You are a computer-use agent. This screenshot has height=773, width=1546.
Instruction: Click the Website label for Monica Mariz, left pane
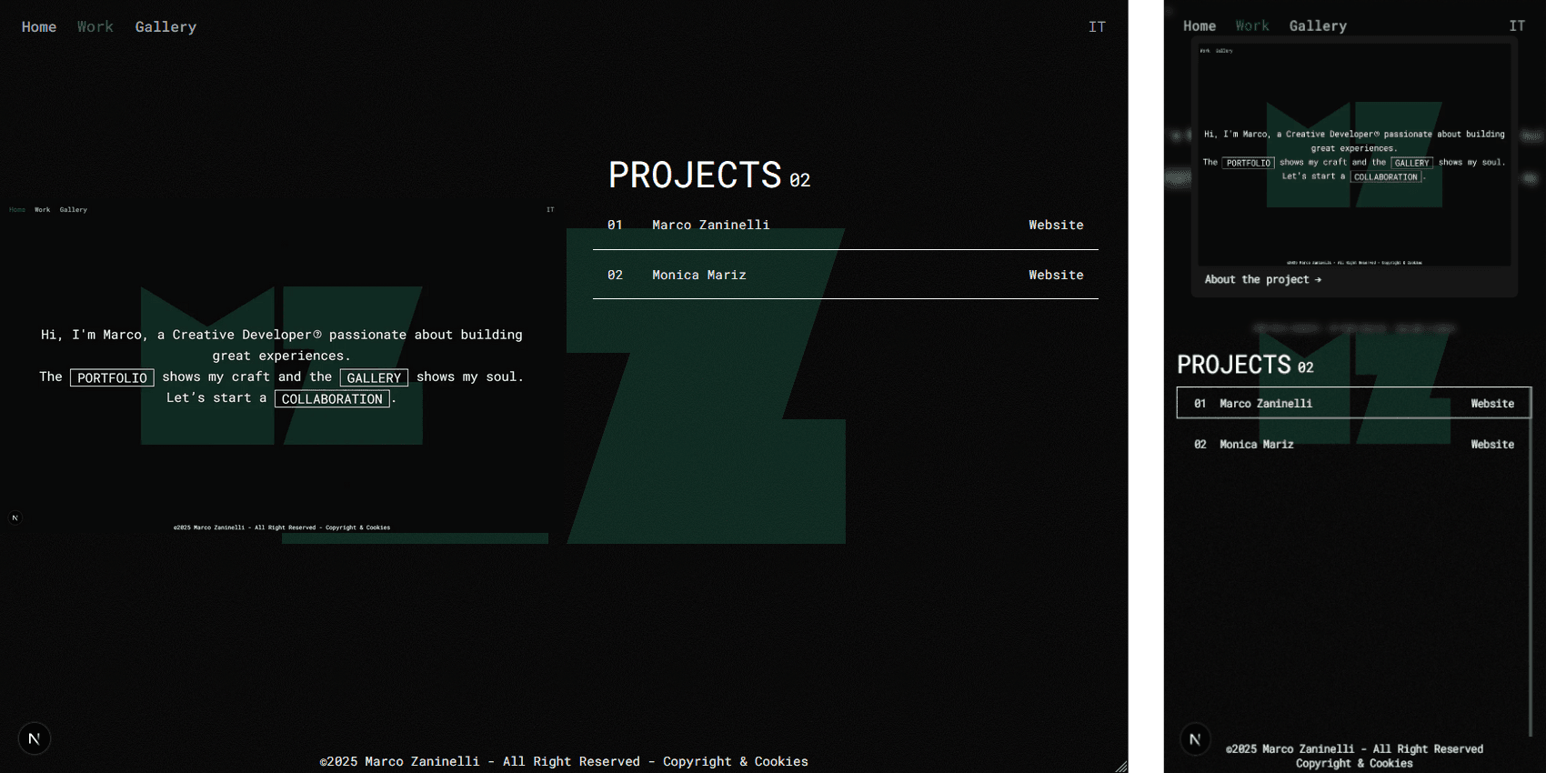(1056, 275)
